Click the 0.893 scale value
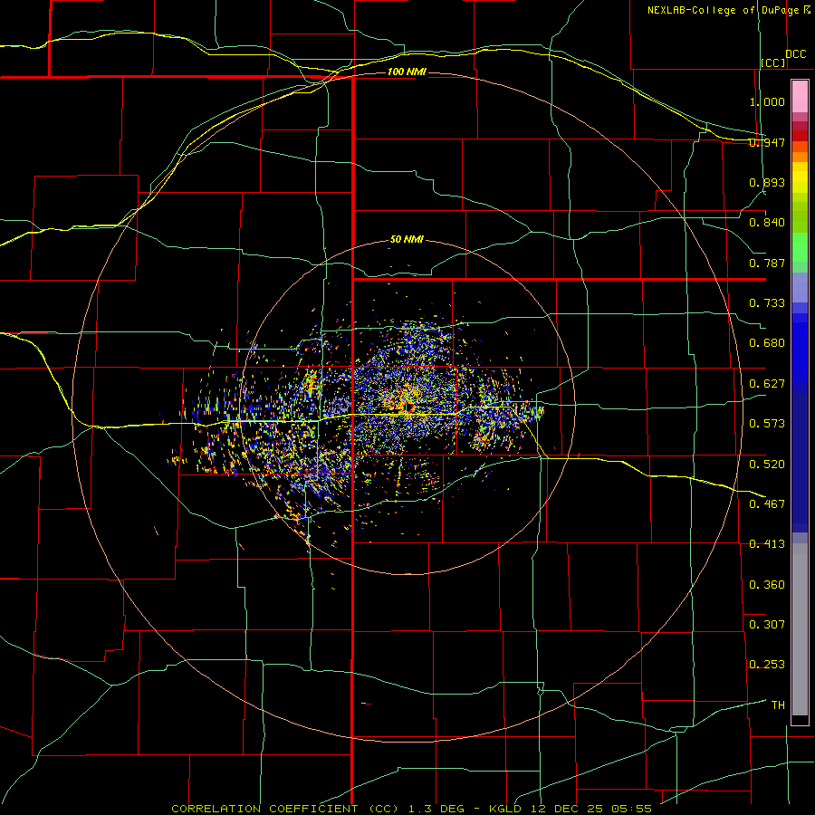The height and width of the screenshot is (815, 815). [x=767, y=182]
